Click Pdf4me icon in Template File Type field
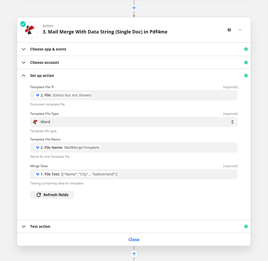 point(35,122)
